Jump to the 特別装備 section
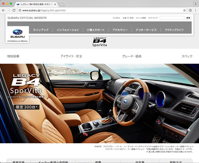This screenshot has height=163, width=199. coord(13,56)
